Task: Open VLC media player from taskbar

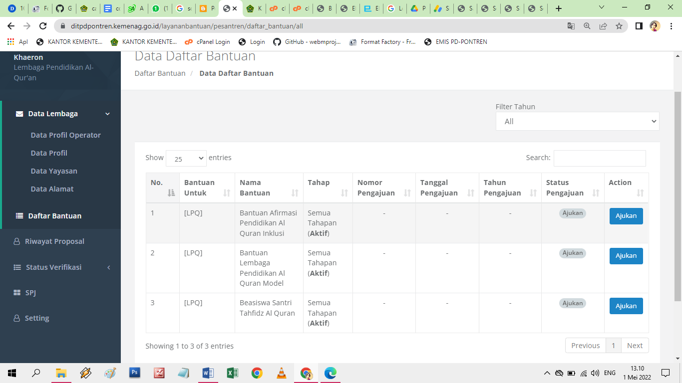Action: (x=282, y=373)
